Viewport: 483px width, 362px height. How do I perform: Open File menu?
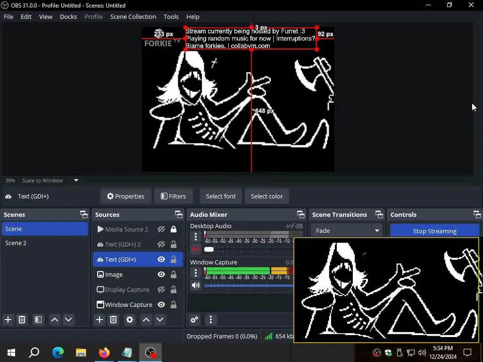pos(8,16)
